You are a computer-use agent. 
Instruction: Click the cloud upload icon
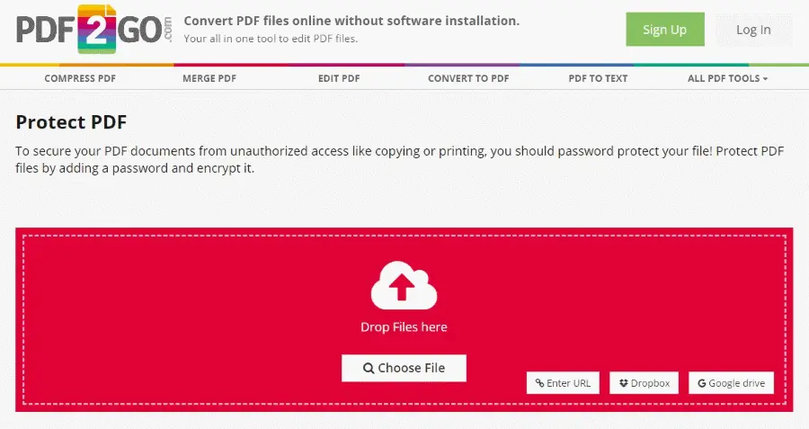404,285
